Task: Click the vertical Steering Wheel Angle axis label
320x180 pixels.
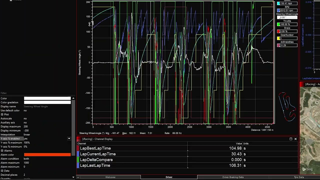Action: point(80,62)
